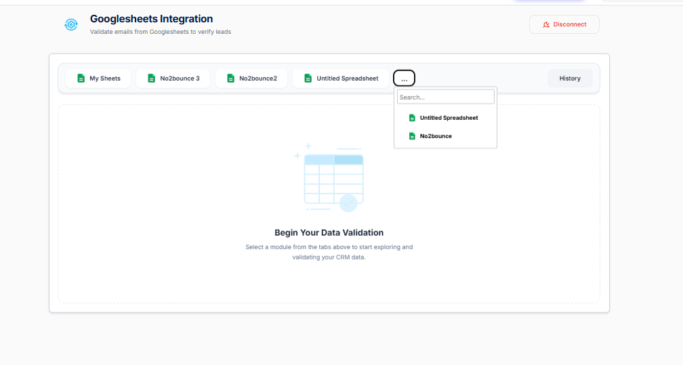Click the Disconnect plug icon

[x=546, y=24]
